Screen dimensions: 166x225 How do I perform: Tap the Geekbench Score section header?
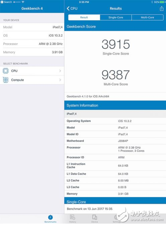(x=115, y=27)
